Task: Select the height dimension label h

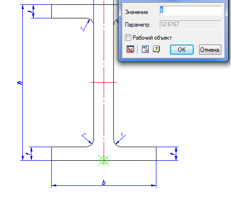Action: 19,83
